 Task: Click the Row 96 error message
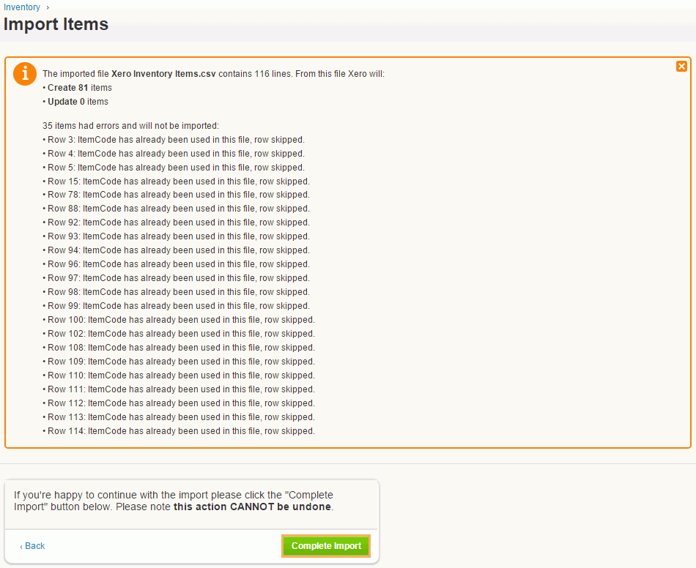point(177,264)
